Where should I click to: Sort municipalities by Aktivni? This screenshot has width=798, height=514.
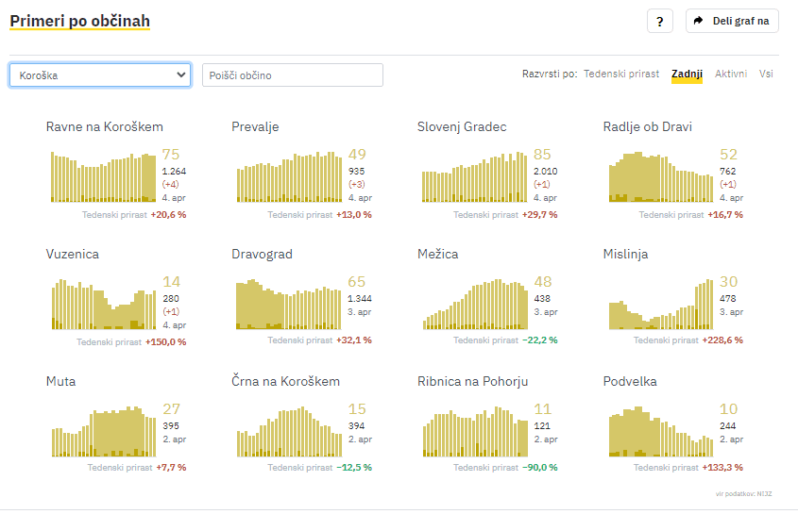(x=731, y=74)
